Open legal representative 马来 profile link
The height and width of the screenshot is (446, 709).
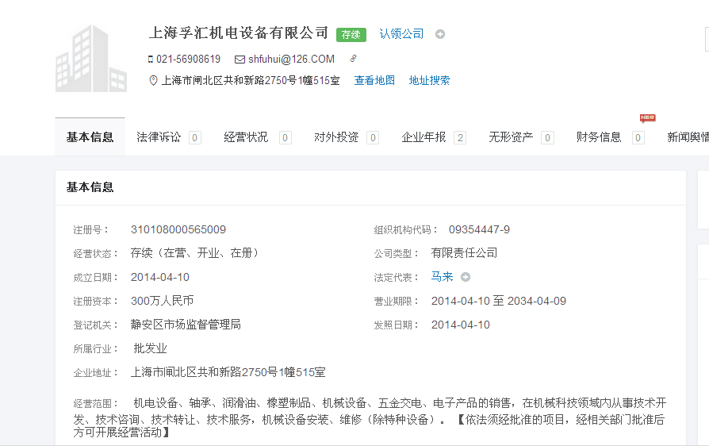coord(442,277)
